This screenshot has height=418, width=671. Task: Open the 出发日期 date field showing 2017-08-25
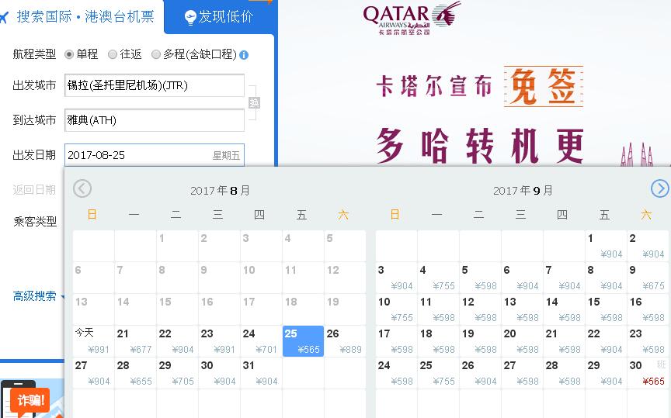154,155
